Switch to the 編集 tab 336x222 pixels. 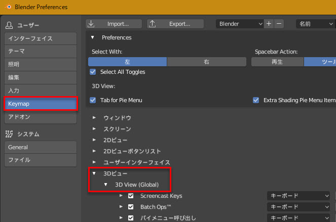[41, 78]
